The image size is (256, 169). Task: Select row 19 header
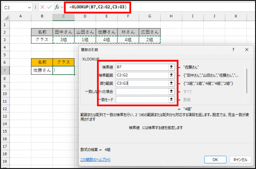(x=5, y=161)
